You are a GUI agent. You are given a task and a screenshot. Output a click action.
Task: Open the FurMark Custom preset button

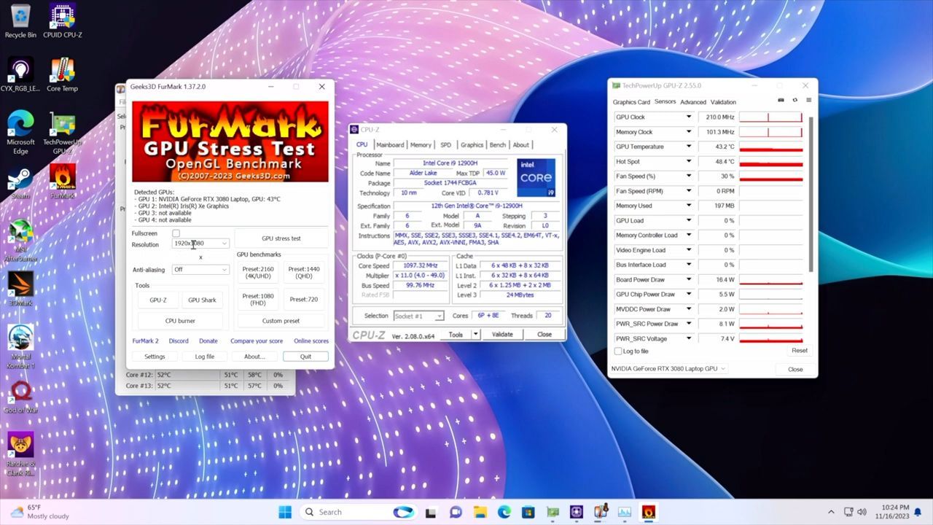281,321
